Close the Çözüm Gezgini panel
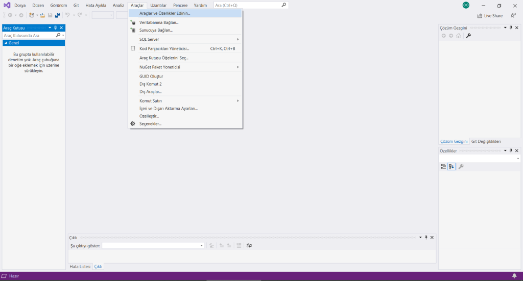Screen dimensions: 523x281 click(x=517, y=28)
